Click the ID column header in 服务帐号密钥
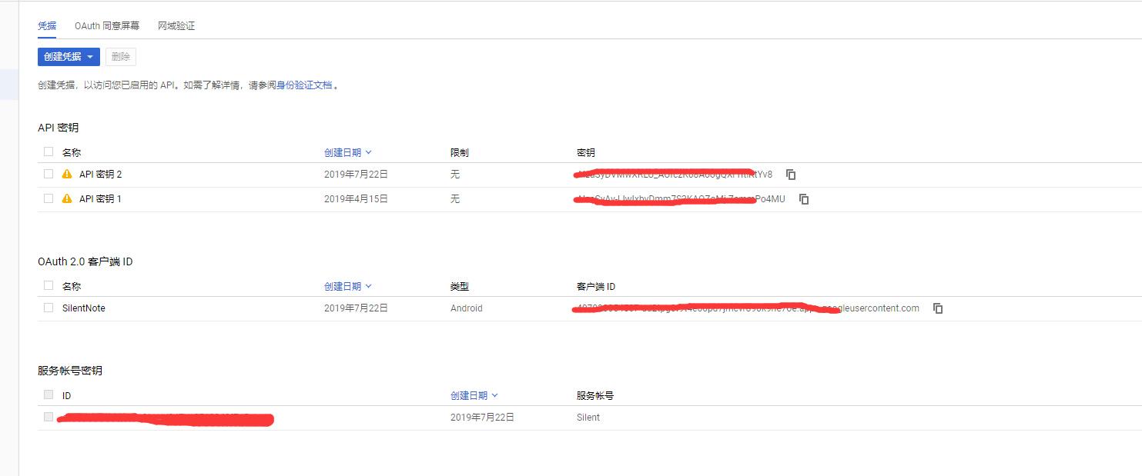1142x476 pixels. click(x=67, y=396)
